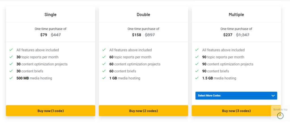This screenshot has height=123, width=290.
Task: Open the Select More Codes dropdown
Action: click(236, 96)
